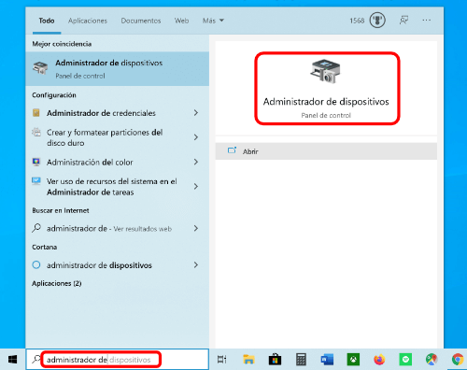This screenshot has width=467, height=370.
Task: Select the Todo tab
Action: click(47, 21)
